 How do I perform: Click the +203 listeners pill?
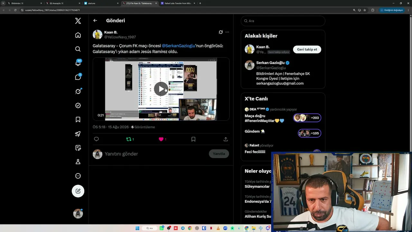point(307,118)
